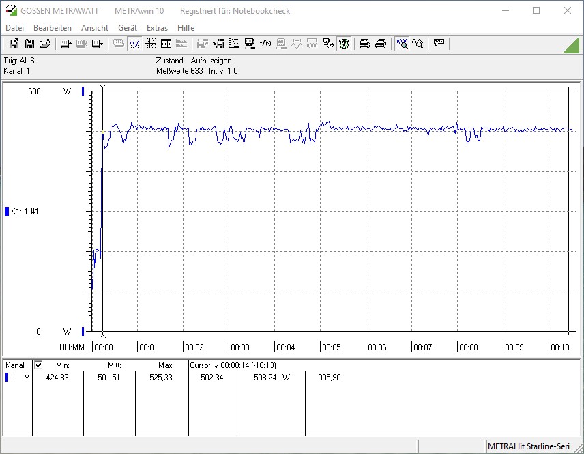Click the cursor marker arrow below the time axis

tap(102, 335)
